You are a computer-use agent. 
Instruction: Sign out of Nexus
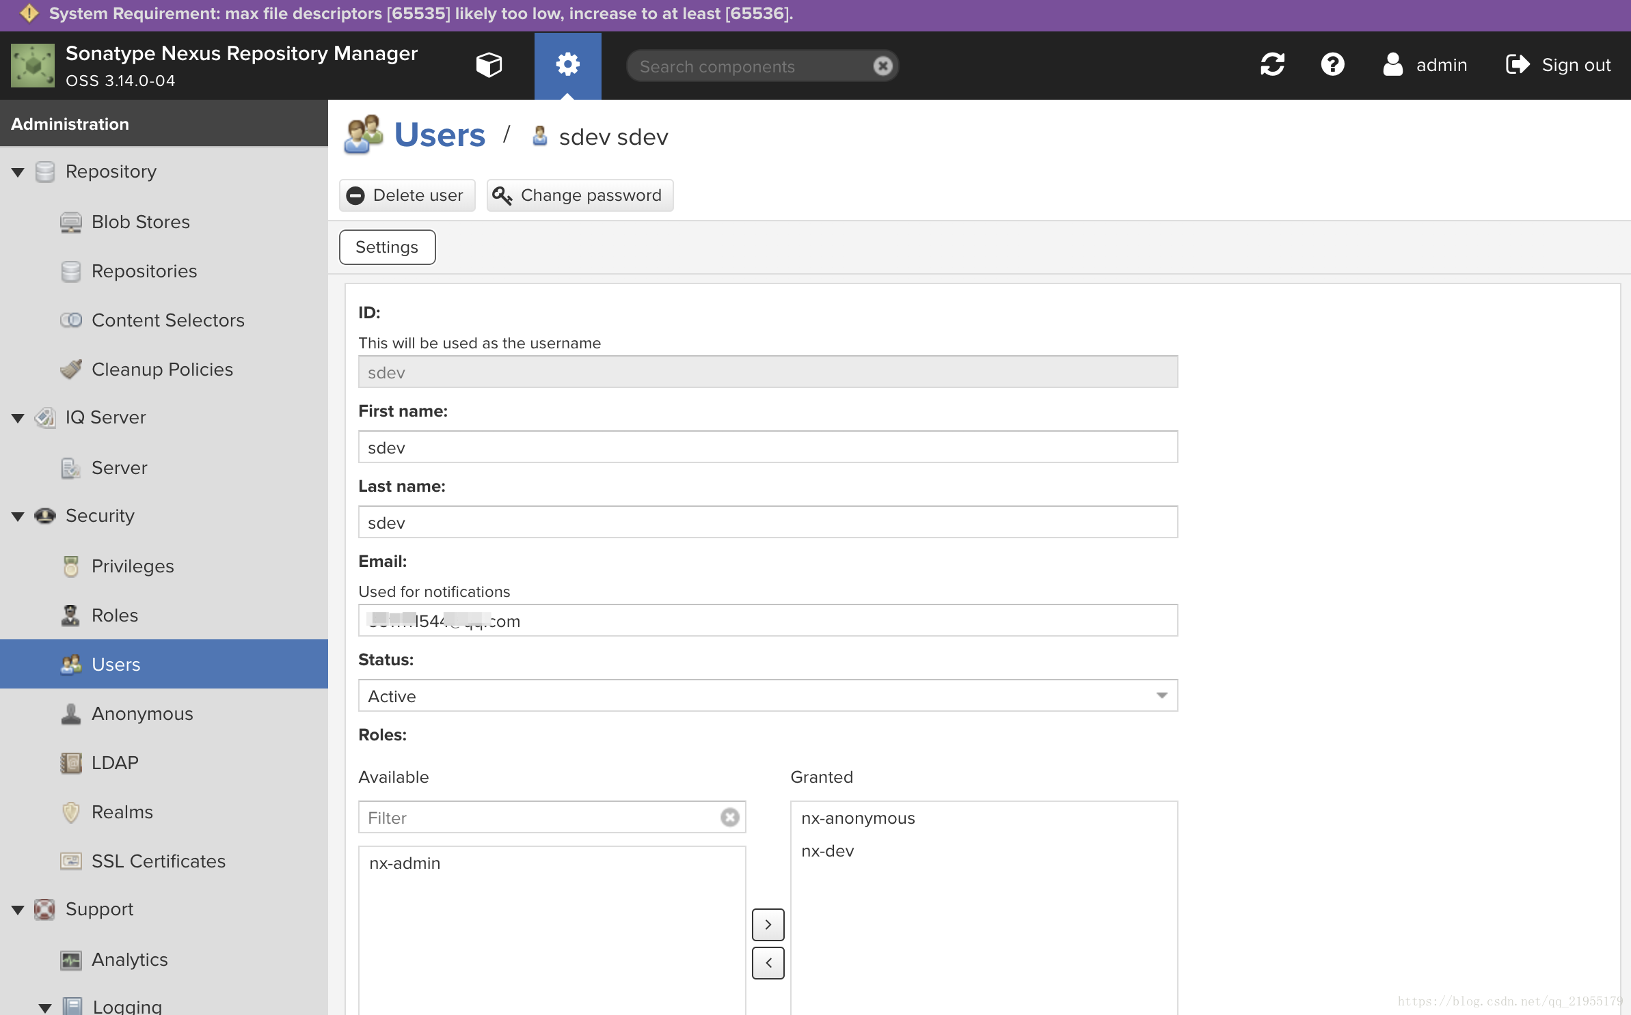pos(1558,65)
